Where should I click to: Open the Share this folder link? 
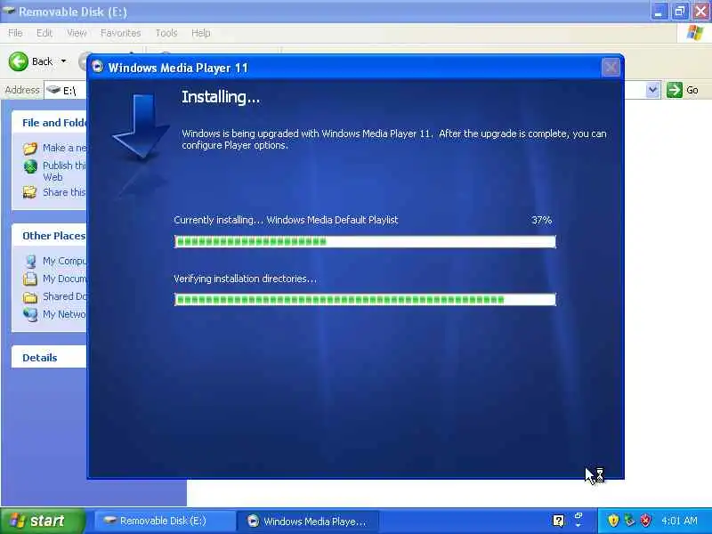(64, 192)
